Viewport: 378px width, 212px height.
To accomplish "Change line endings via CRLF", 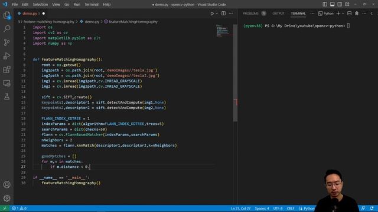I will pyautogui.click(x=290, y=208).
